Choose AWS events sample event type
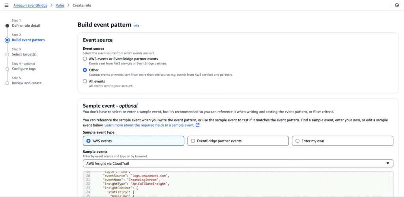Image resolution: width=404 pixels, height=197 pixels. 133,141
